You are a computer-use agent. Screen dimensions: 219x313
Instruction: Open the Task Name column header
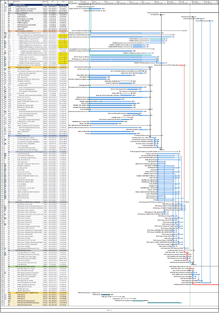tap(28, 2)
